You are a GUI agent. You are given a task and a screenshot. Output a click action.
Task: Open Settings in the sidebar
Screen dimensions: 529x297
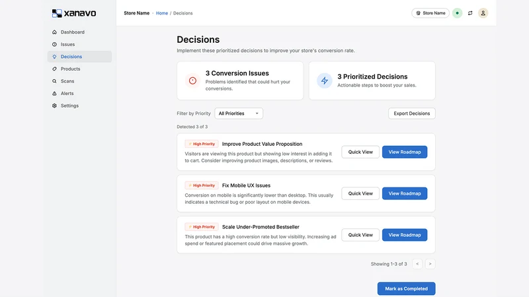click(x=79, y=106)
